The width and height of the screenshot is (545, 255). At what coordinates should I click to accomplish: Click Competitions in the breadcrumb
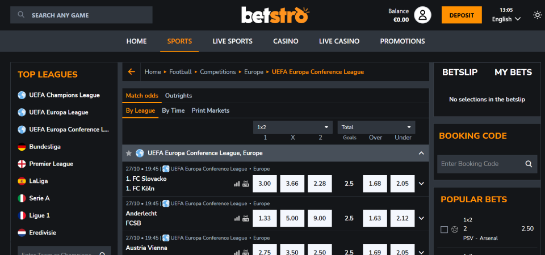(218, 72)
